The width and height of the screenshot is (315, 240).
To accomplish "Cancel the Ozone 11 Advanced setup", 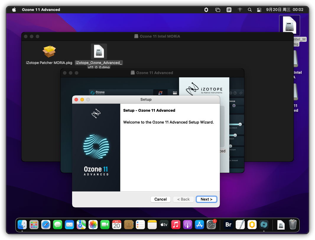I will tap(160, 199).
